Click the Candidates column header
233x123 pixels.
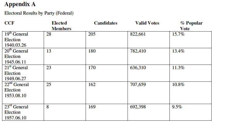pos(106,23)
